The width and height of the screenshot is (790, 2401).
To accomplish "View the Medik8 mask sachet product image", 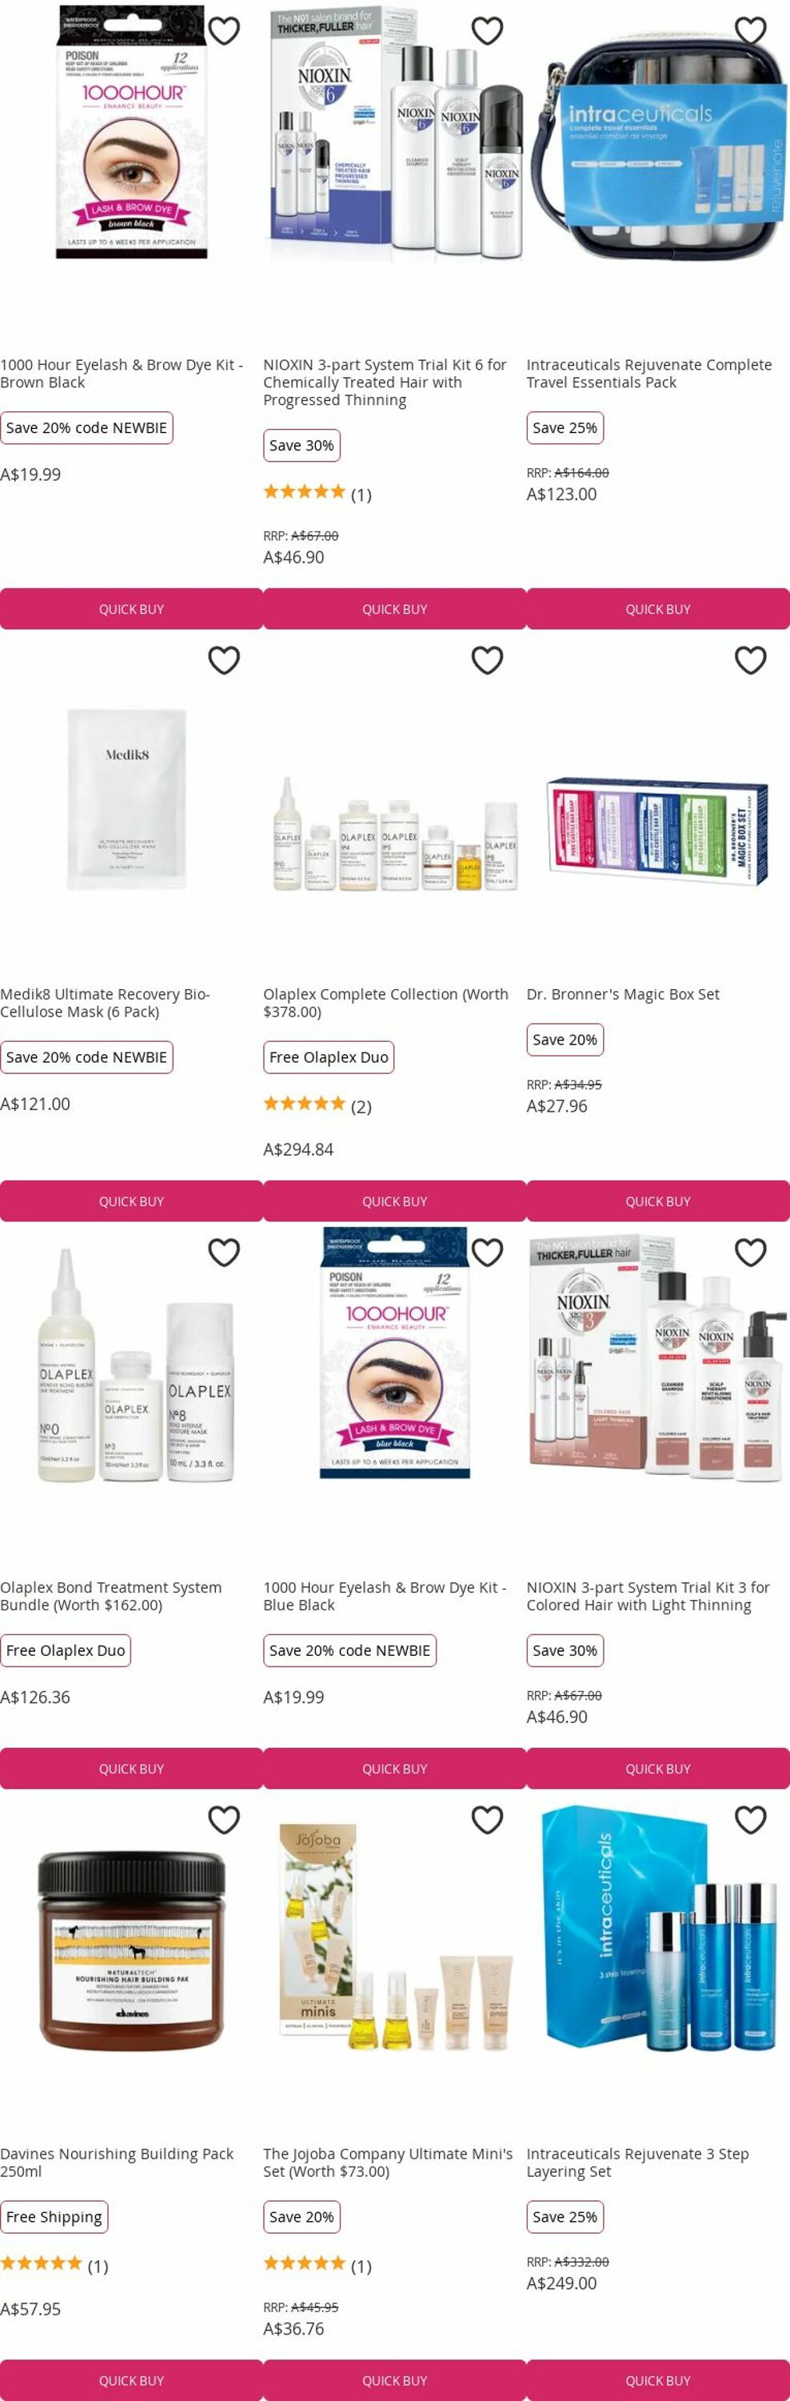I will point(128,799).
